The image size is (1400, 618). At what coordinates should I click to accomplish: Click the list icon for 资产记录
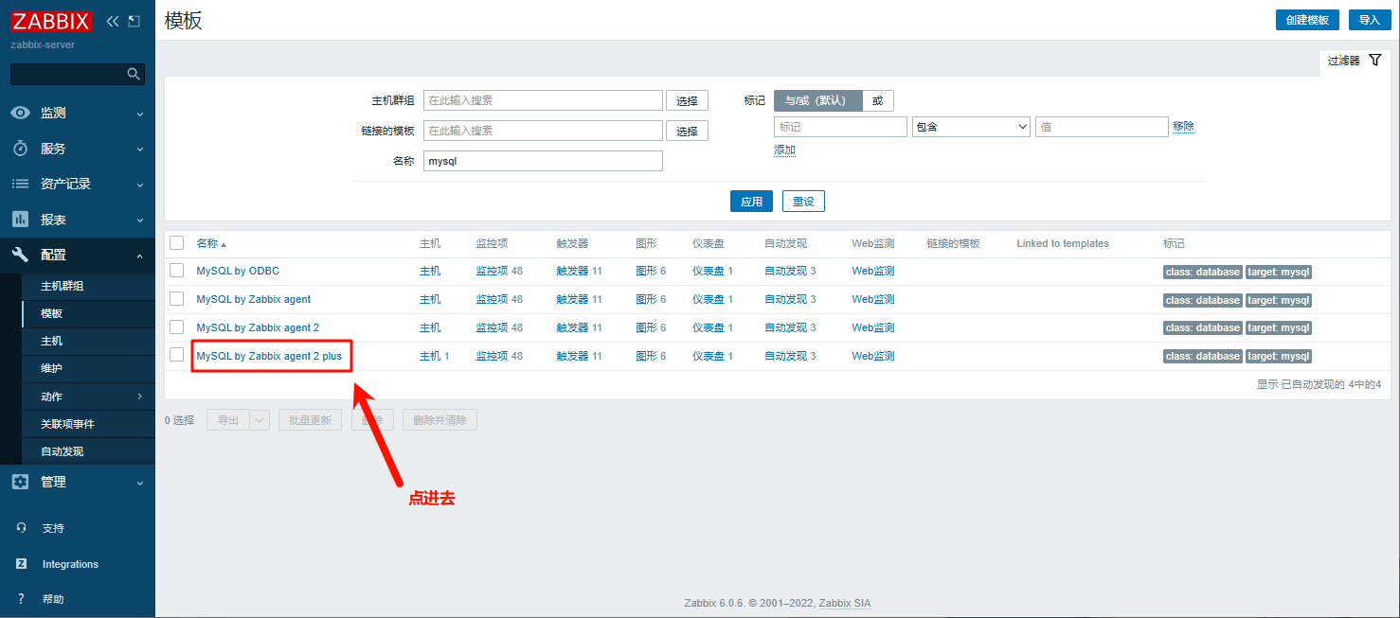pos(20,184)
